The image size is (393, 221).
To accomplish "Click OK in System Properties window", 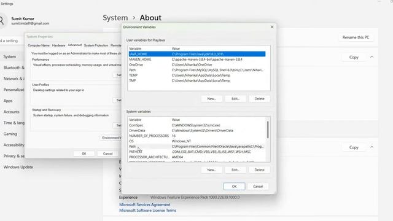I will tap(84, 153).
